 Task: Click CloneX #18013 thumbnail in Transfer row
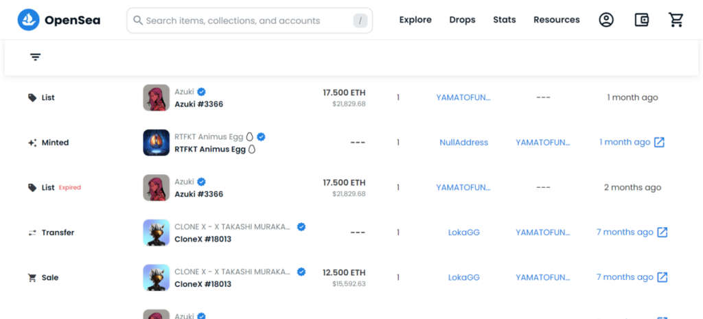click(157, 233)
